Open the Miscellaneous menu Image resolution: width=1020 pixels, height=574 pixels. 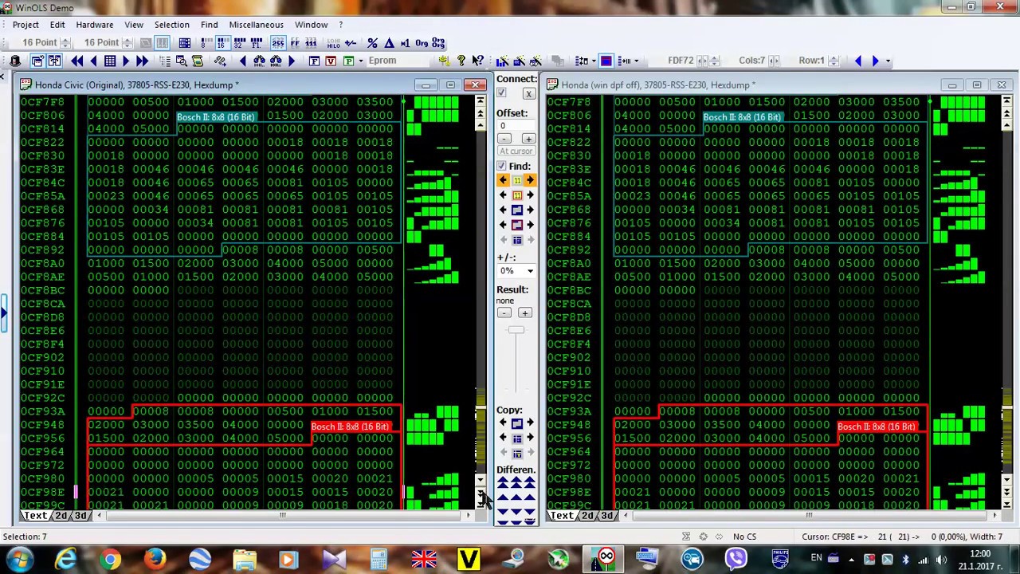pyautogui.click(x=256, y=25)
